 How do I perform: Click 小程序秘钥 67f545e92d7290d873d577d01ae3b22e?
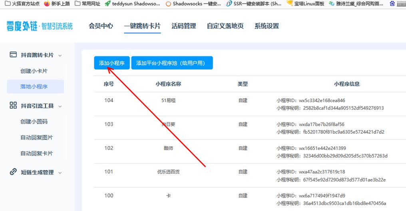pyautogui.click(x=331, y=180)
